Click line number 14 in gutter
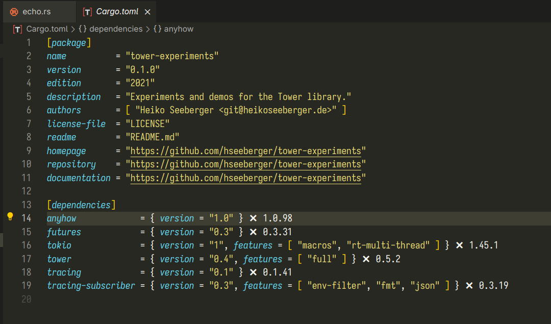 27,218
